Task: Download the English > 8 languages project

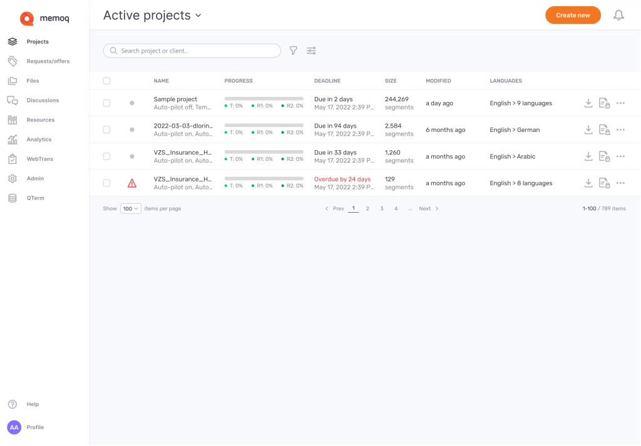Action: tap(588, 183)
